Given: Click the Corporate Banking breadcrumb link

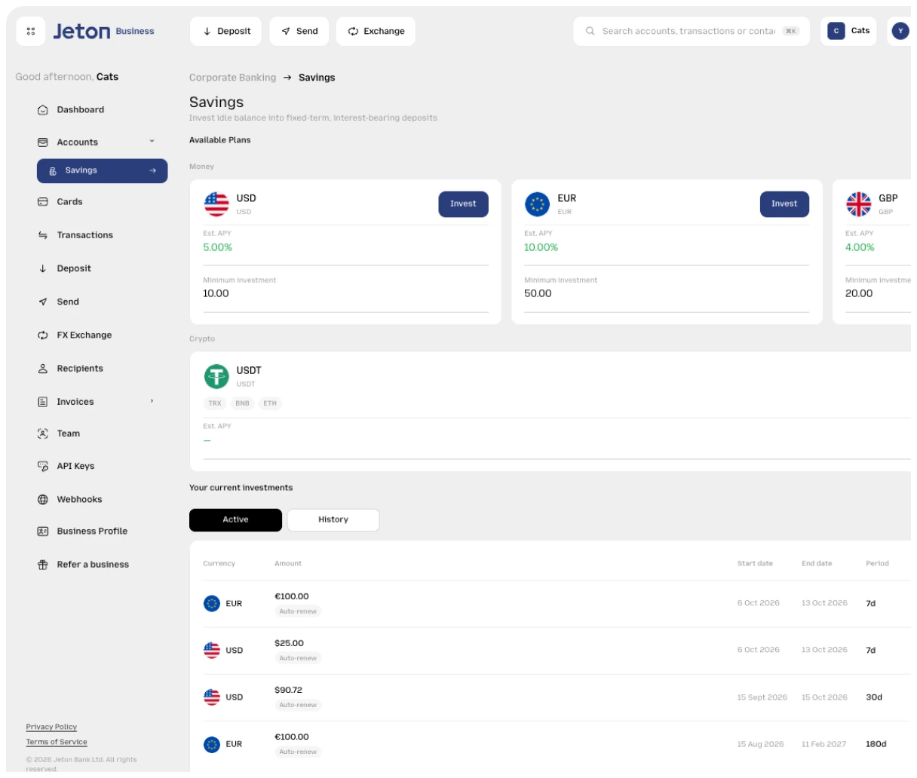Looking at the screenshot, I should pos(232,78).
